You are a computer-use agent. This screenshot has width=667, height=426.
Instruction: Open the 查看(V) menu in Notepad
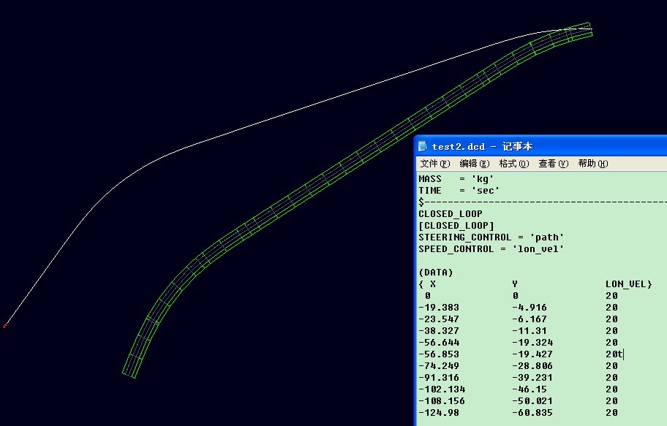tap(554, 164)
